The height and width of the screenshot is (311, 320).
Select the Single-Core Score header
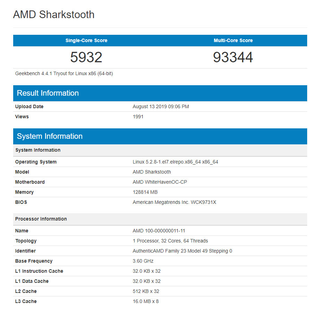pyautogui.click(x=86, y=40)
